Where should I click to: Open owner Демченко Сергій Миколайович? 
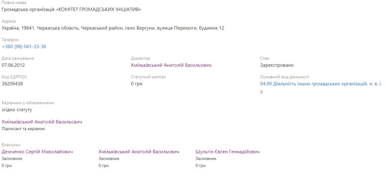coord(37,152)
